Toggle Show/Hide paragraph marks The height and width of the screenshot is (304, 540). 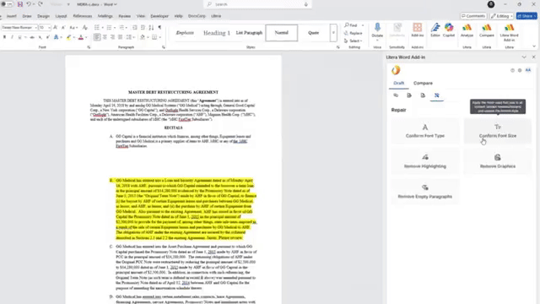(x=159, y=27)
